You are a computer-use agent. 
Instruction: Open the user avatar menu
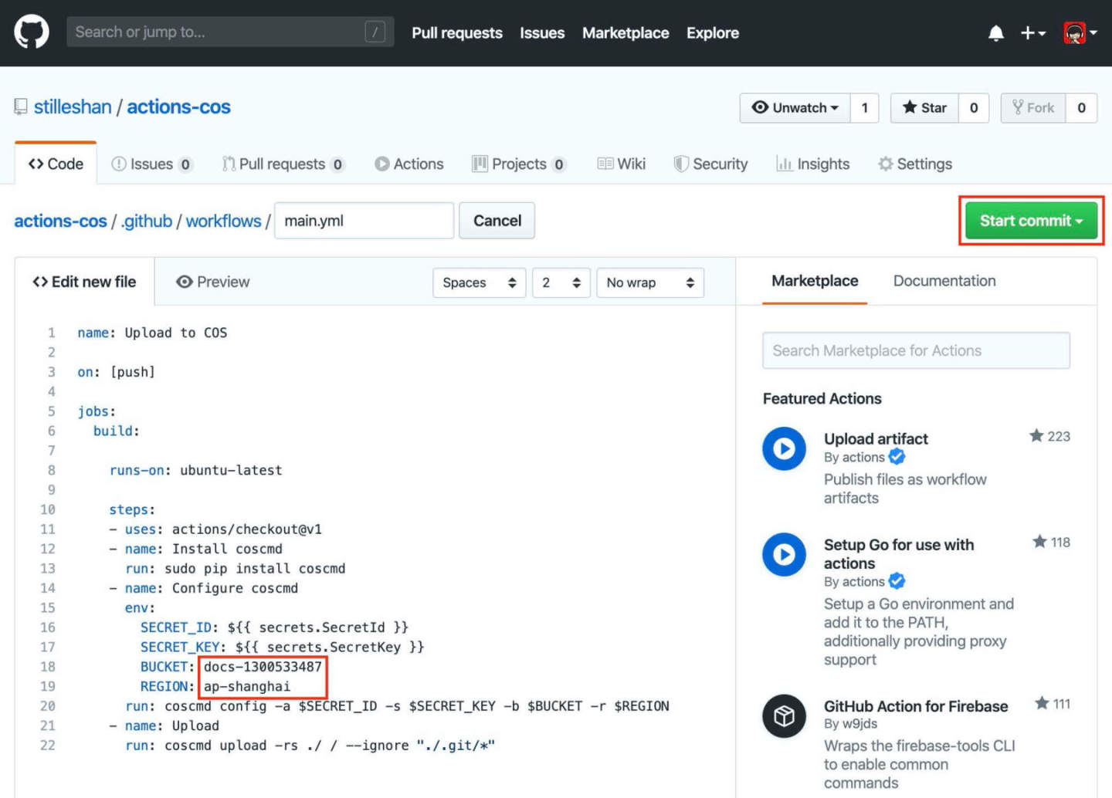pos(1080,33)
